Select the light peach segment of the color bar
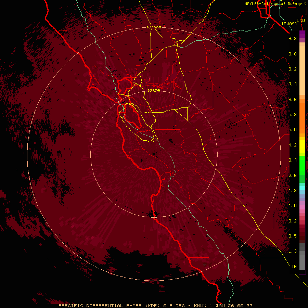 coord(302,70)
